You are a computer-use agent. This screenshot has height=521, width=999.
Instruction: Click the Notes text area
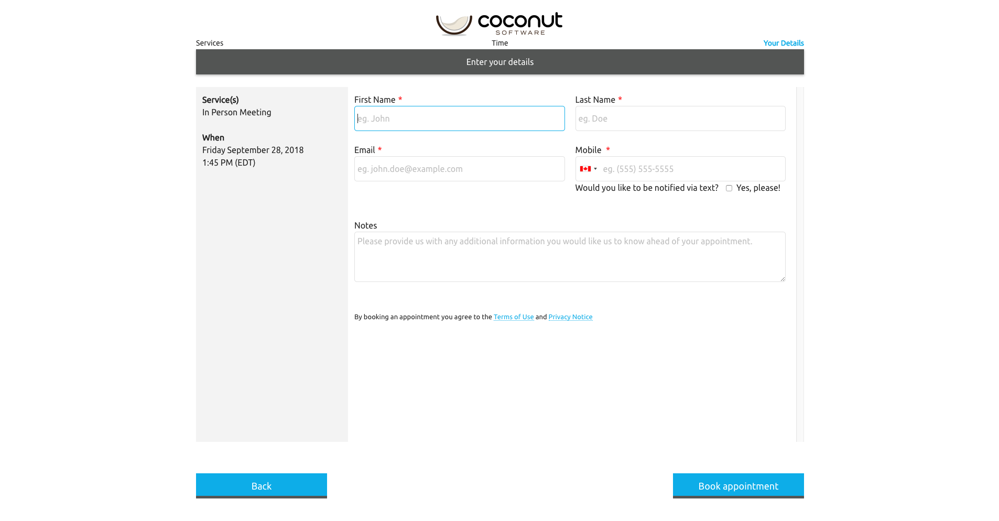(570, 257)
